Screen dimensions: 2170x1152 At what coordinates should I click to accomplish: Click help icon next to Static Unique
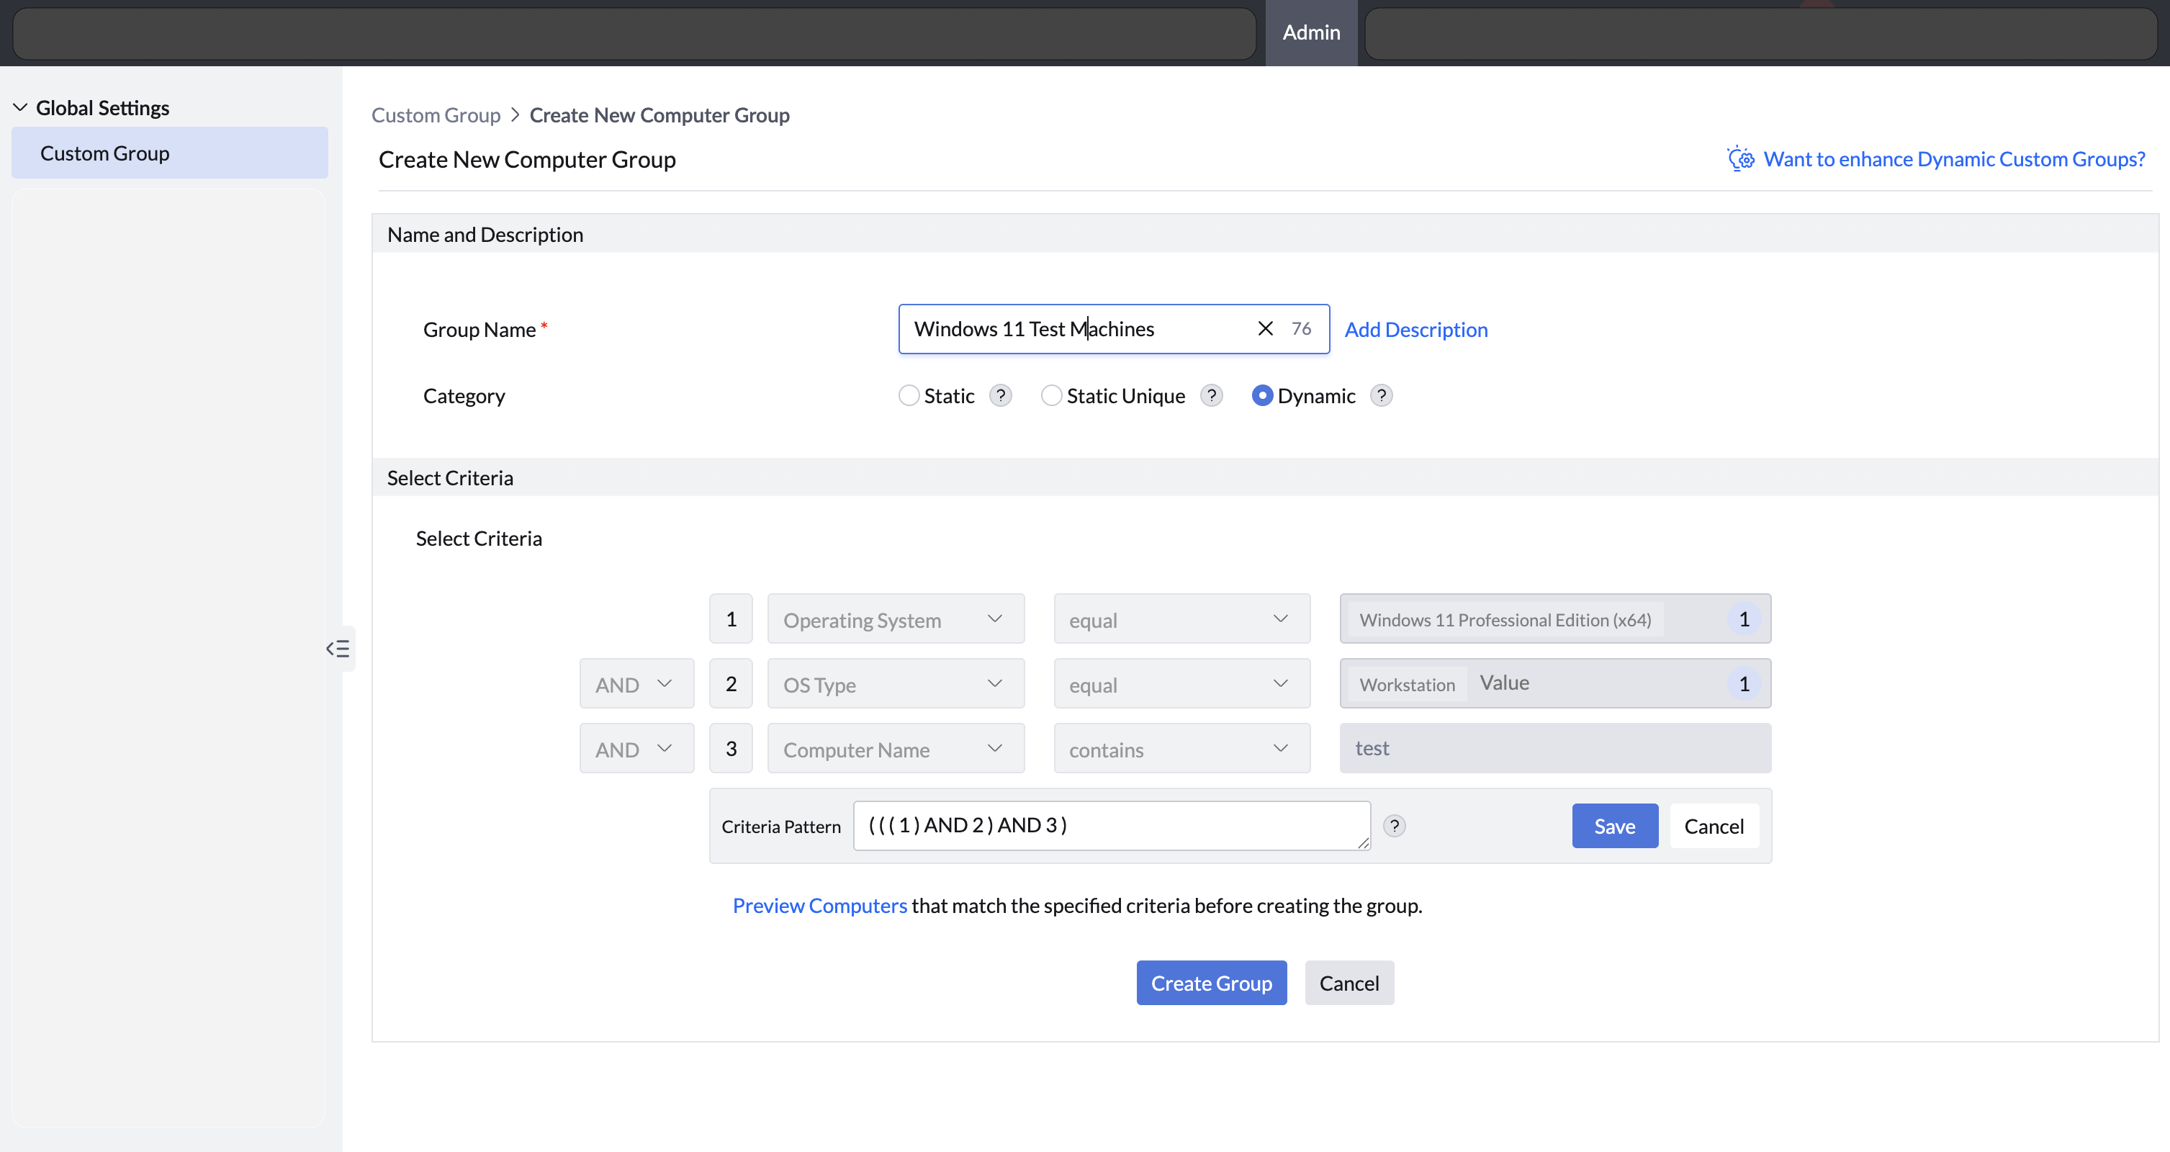[x=1210, y=395]
